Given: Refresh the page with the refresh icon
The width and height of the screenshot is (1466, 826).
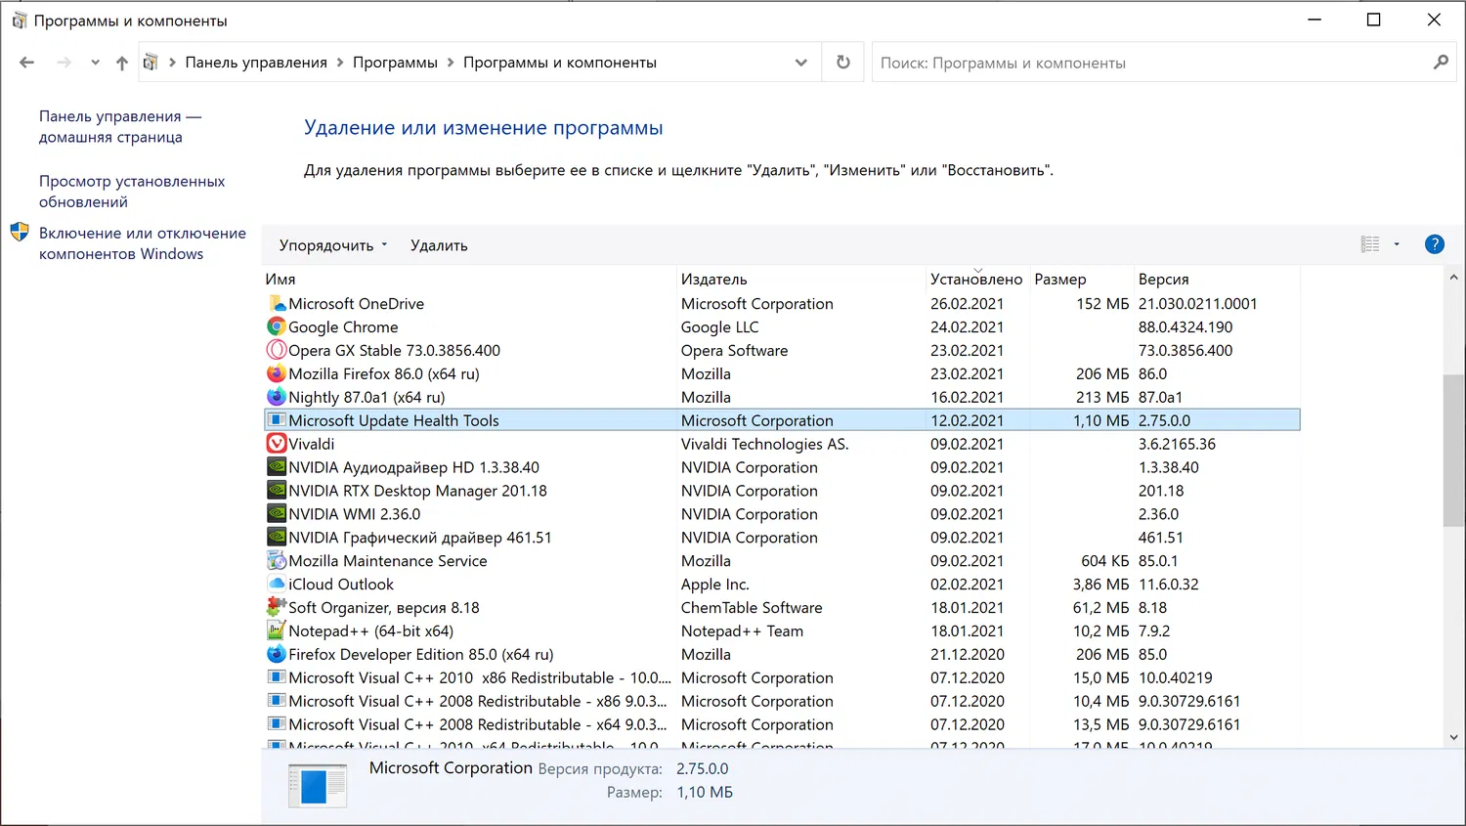Looking at the screenshot, I should tap(842, 62).
